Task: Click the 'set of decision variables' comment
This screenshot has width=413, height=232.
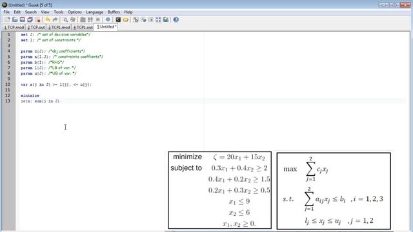Action: (x=63, y=34)
